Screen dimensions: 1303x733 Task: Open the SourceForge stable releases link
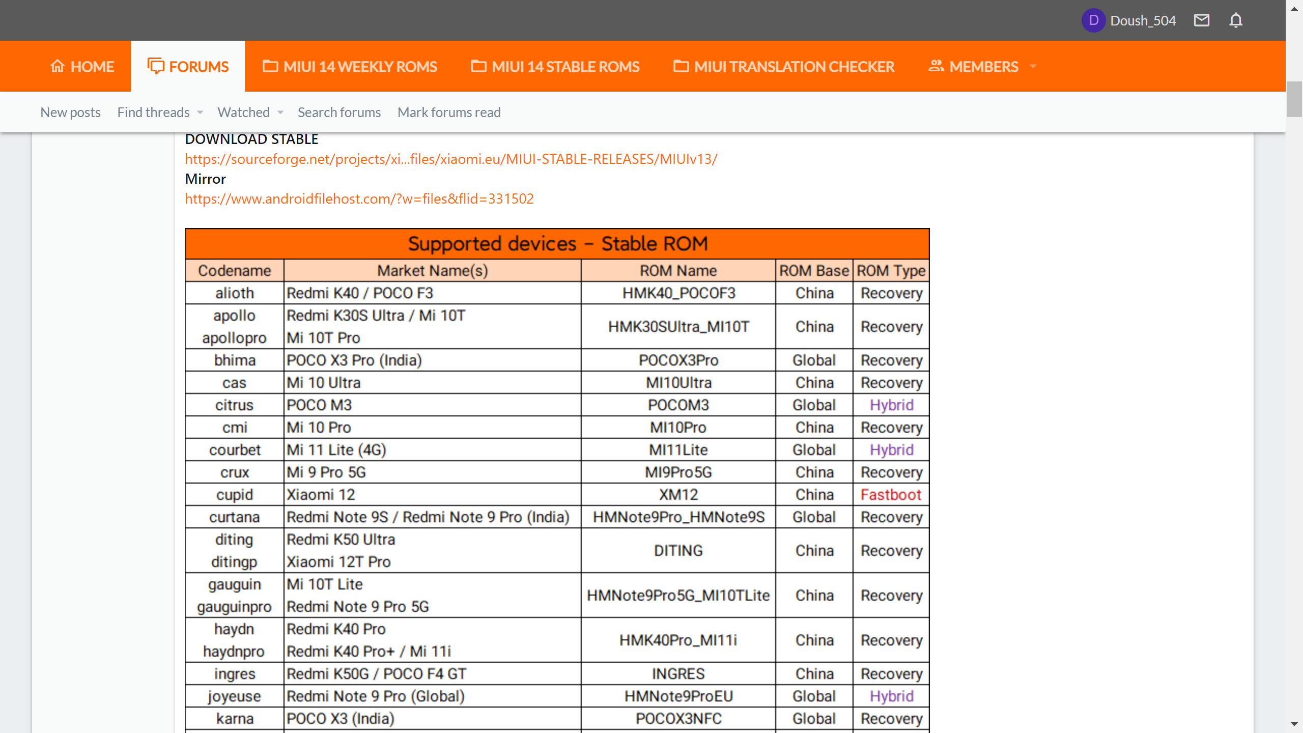450,159
